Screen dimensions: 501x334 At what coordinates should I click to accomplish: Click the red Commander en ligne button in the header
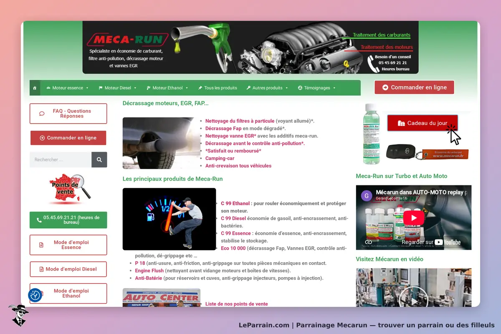click(x=414, y=87)
